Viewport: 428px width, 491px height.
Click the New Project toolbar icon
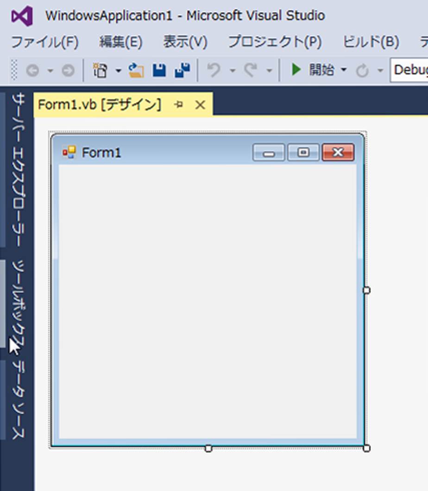(100, 70)
